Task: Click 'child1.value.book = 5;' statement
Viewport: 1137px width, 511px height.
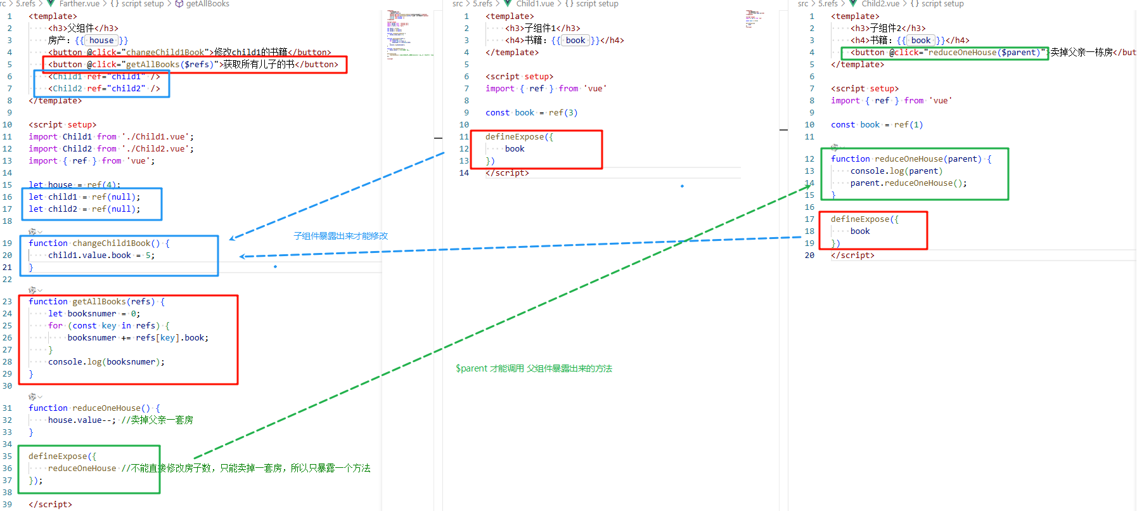Action: 101,256
